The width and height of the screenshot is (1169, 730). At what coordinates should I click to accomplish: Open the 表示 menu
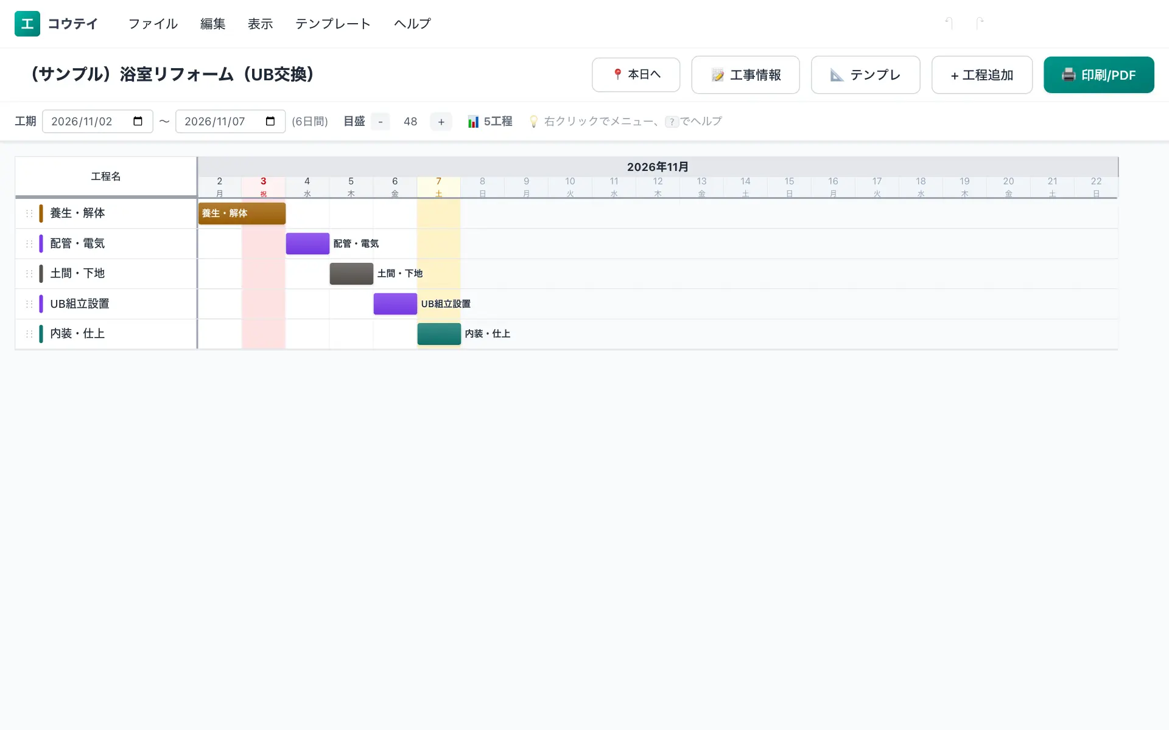(261, 24)
